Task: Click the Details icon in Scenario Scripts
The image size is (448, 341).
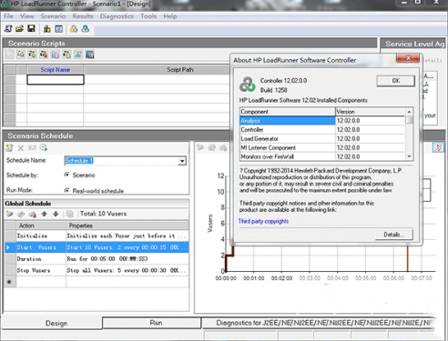Action: 66,55
